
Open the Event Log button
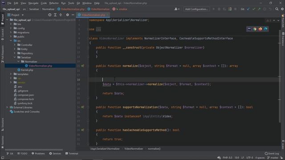(272, 153)
